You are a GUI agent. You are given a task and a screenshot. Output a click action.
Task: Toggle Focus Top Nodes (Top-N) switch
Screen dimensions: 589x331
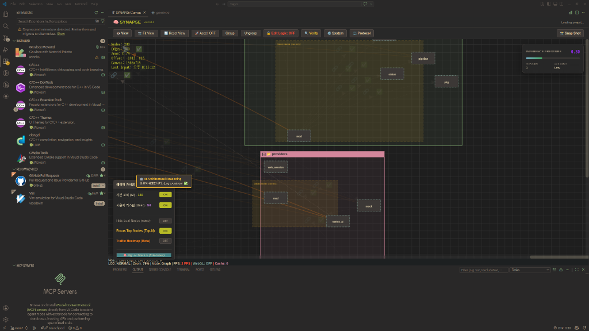(x=165, y=231)
